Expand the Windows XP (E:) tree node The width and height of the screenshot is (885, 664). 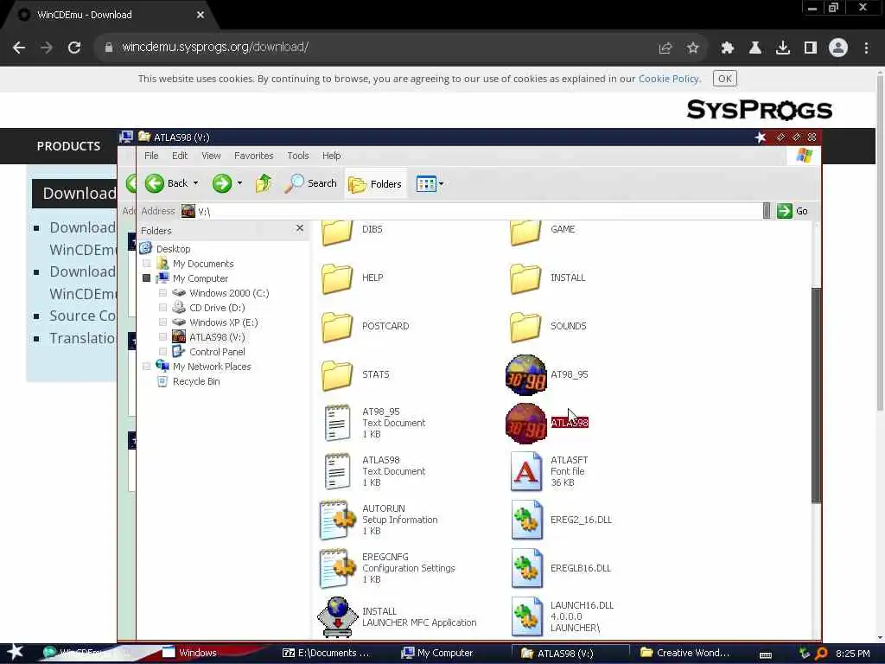click(163, 322)
